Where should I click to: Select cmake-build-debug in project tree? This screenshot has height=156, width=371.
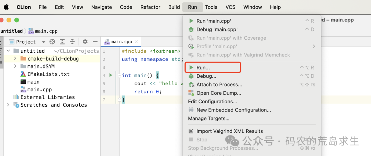click(53, 59)
